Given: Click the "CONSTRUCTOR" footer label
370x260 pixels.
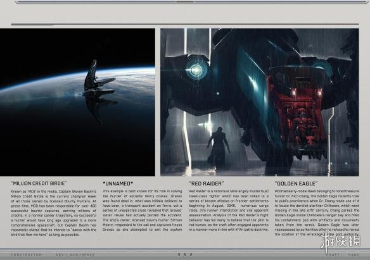Looking at the screenshot, I should pos(27,255).
